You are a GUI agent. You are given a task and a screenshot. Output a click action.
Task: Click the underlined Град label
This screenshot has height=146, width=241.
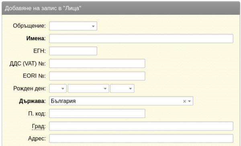[39, 126]
